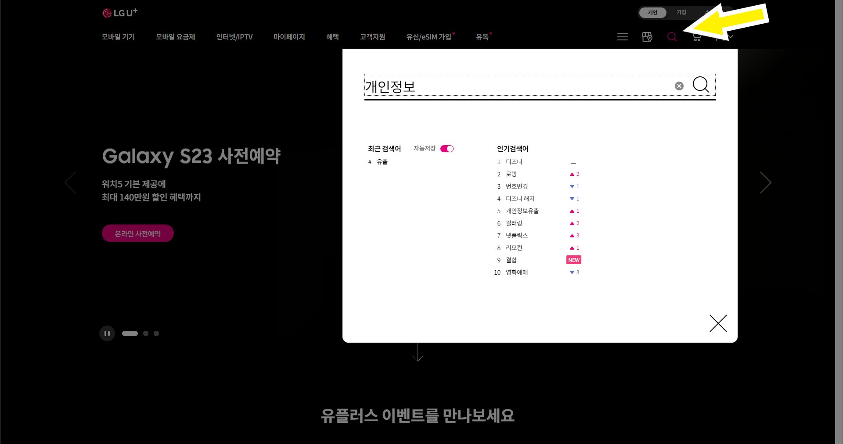The image size is (843, 444).
Task: Click the scroll-down arrow below the panel
Action: pos(418,352)
